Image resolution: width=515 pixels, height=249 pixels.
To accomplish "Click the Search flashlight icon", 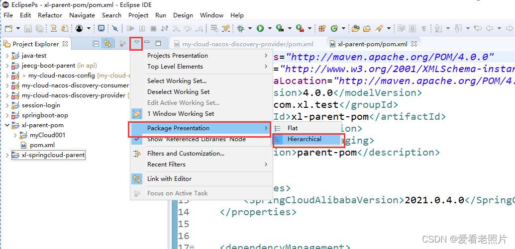I will tap(379, 28).
